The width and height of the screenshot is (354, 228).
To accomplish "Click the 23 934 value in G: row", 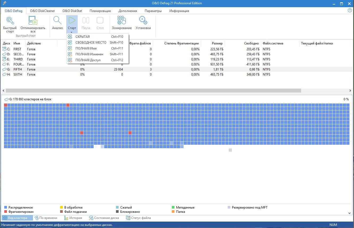I will (118, 69).
